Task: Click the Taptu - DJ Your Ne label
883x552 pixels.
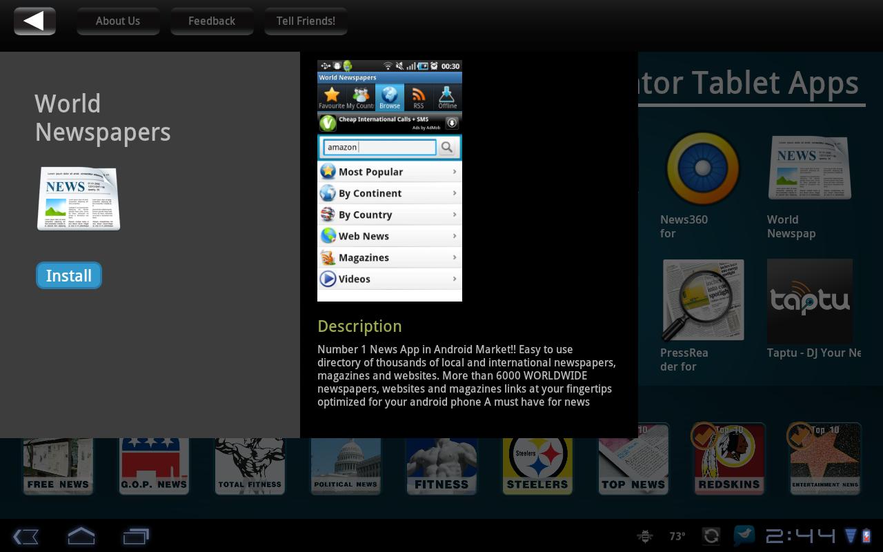Action: (814, 353)
